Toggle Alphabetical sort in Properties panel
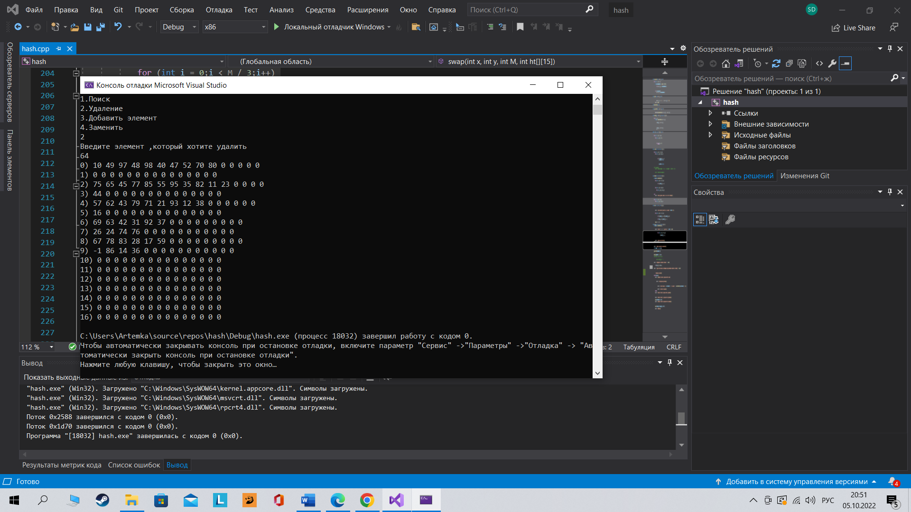Screen dimensions: 911x512 click(x=714, y=219)
